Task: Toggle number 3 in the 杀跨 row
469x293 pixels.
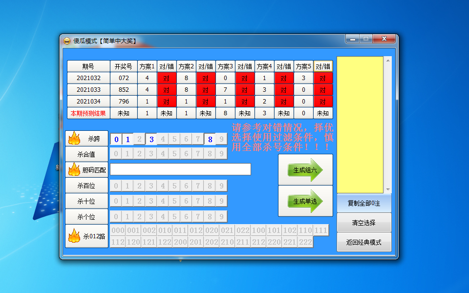Action: coord(152,139)
